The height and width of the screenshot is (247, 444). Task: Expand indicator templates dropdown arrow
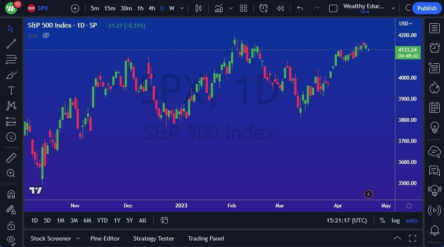pos(231,9)
